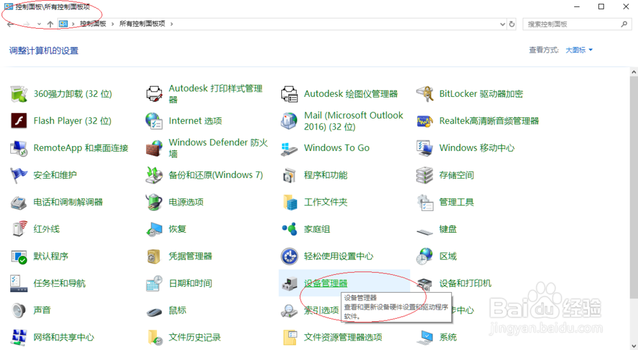The image size is (638, 350).
Task: Open 360强力卸载 (32 位) icon
Action: coord(19,94)
